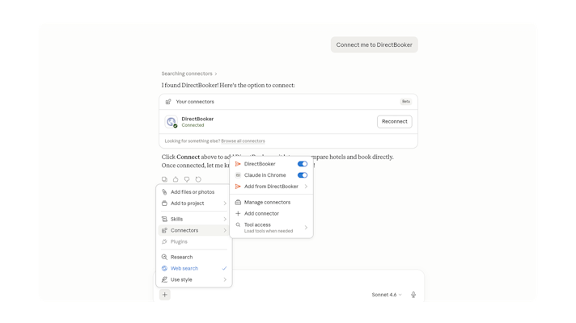The width and height of the screenshot is (576, 323).
Task: Click the paperclip Add files icon
Action: click(x=164, y=192)
